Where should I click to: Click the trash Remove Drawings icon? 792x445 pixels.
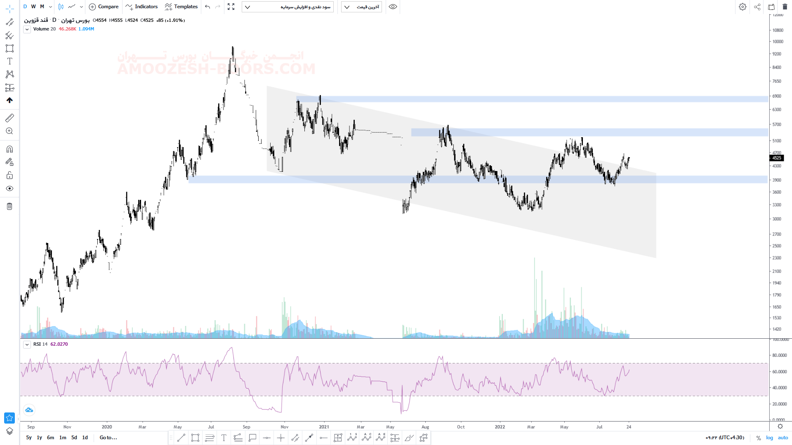pyautogui.click(x=9, y=206)
